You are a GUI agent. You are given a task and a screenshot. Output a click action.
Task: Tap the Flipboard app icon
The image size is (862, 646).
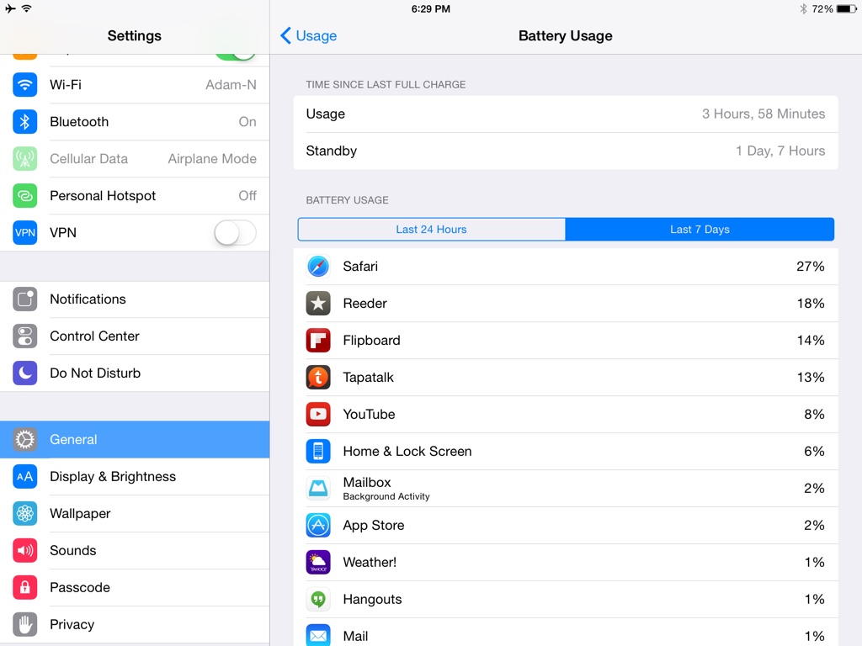point(318,340)
